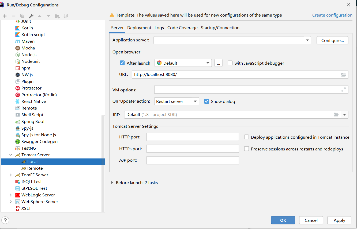
Task: Select the React Native template icon
Action: point(18,101)
